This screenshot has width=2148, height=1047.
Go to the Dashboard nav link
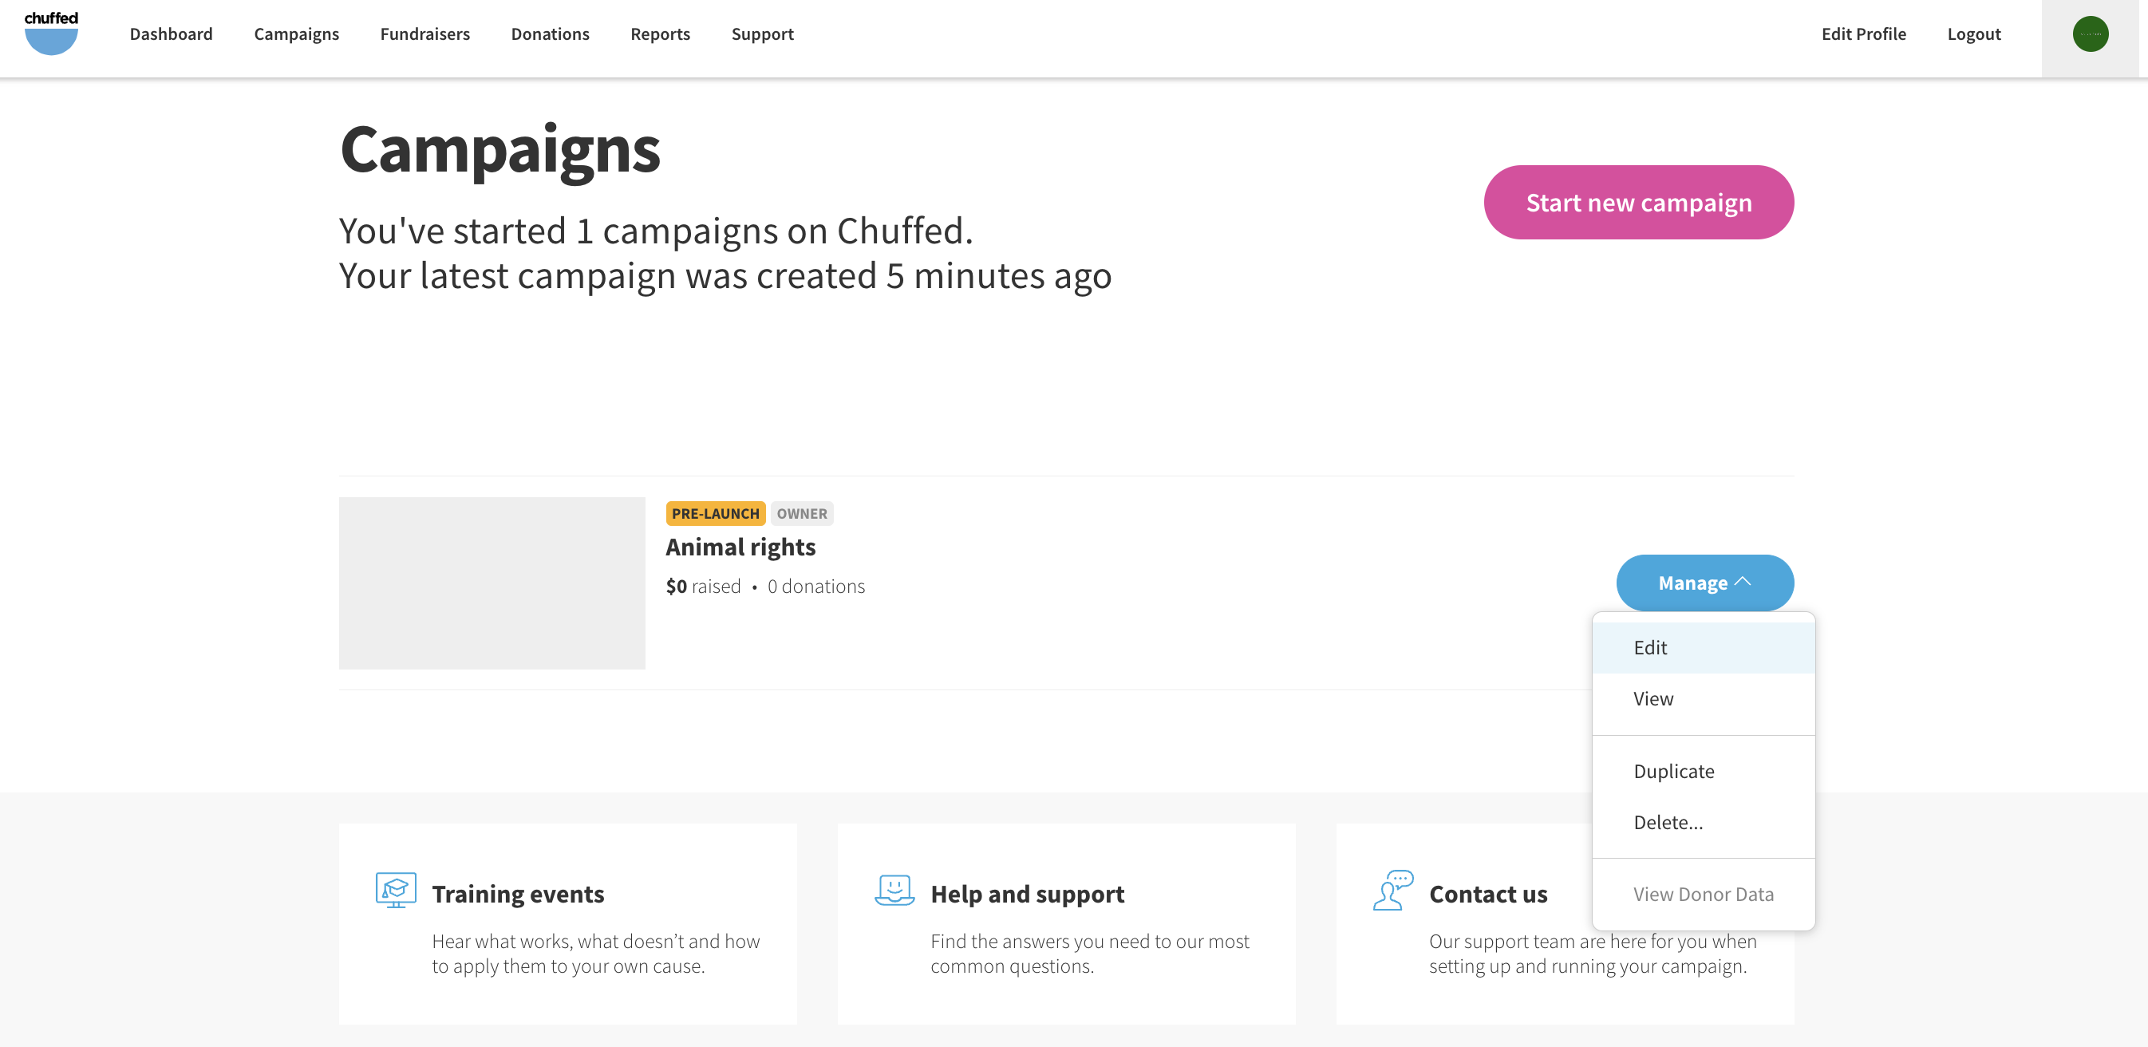click(171, 34)
